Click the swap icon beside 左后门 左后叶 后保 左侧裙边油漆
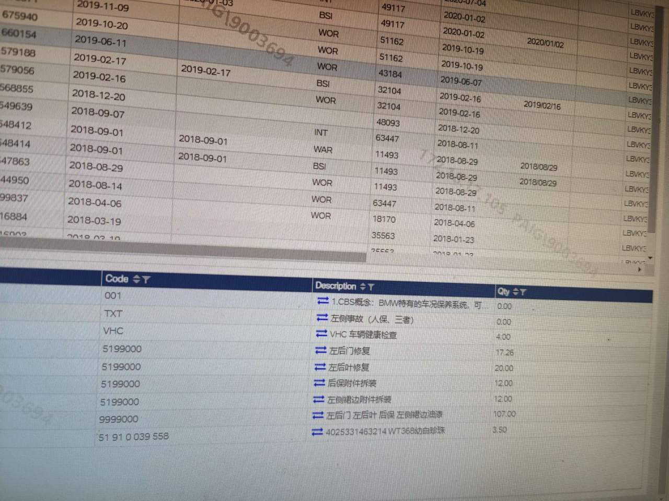This screenshot has height=501, width=669. (318, 415)
